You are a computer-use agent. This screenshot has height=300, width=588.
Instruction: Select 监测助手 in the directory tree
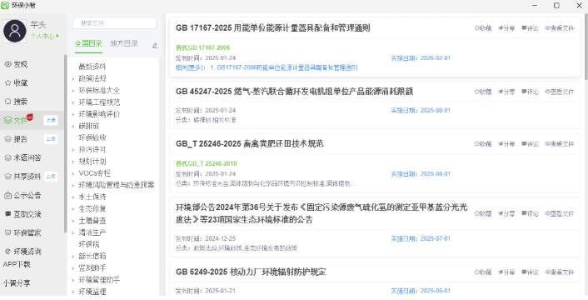pos(92,268)
